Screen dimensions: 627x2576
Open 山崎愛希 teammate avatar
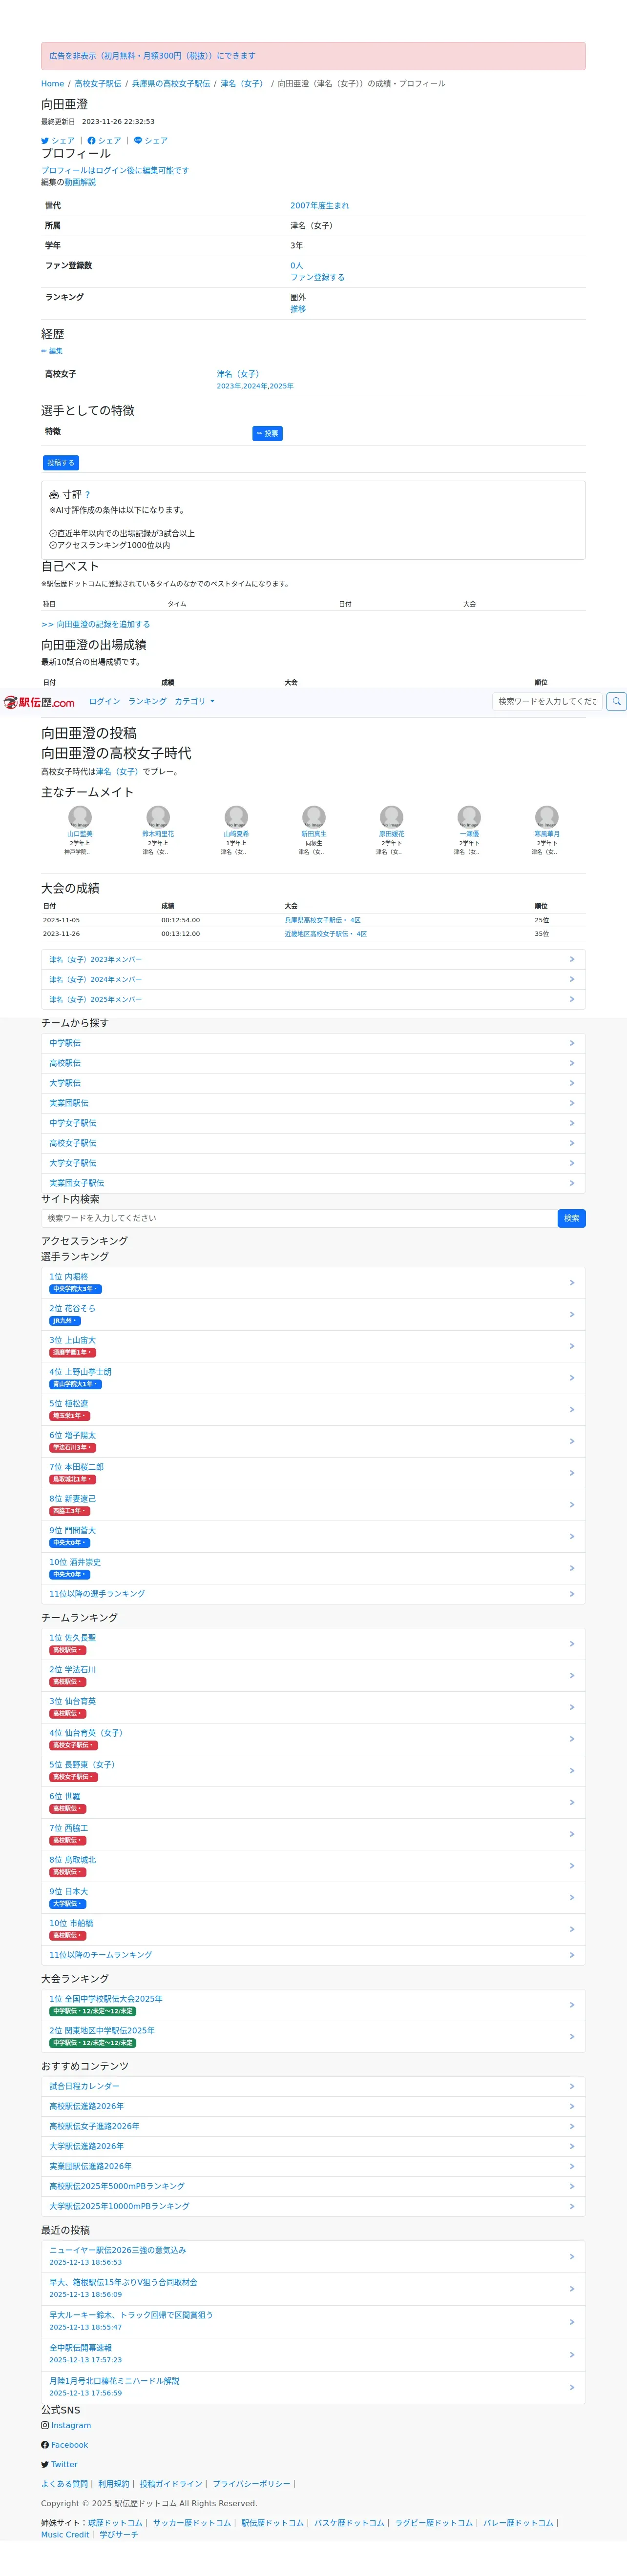click(236, 817)
